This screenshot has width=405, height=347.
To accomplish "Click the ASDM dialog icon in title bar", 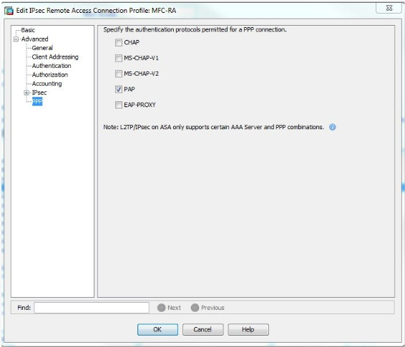I will (9, 11).
